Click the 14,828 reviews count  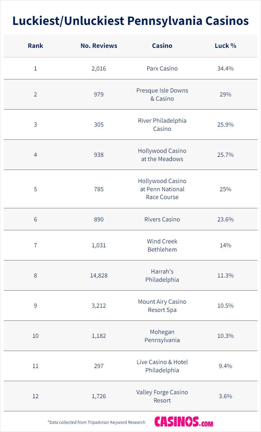pos(99,276)
